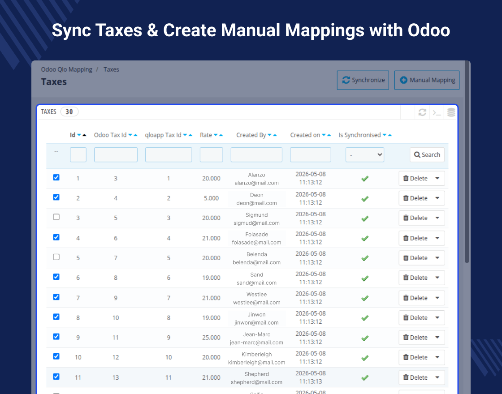Uncheck the row for Kimberleigh
The height and width of the screenshot is (394, 502).
click(56, 356)
